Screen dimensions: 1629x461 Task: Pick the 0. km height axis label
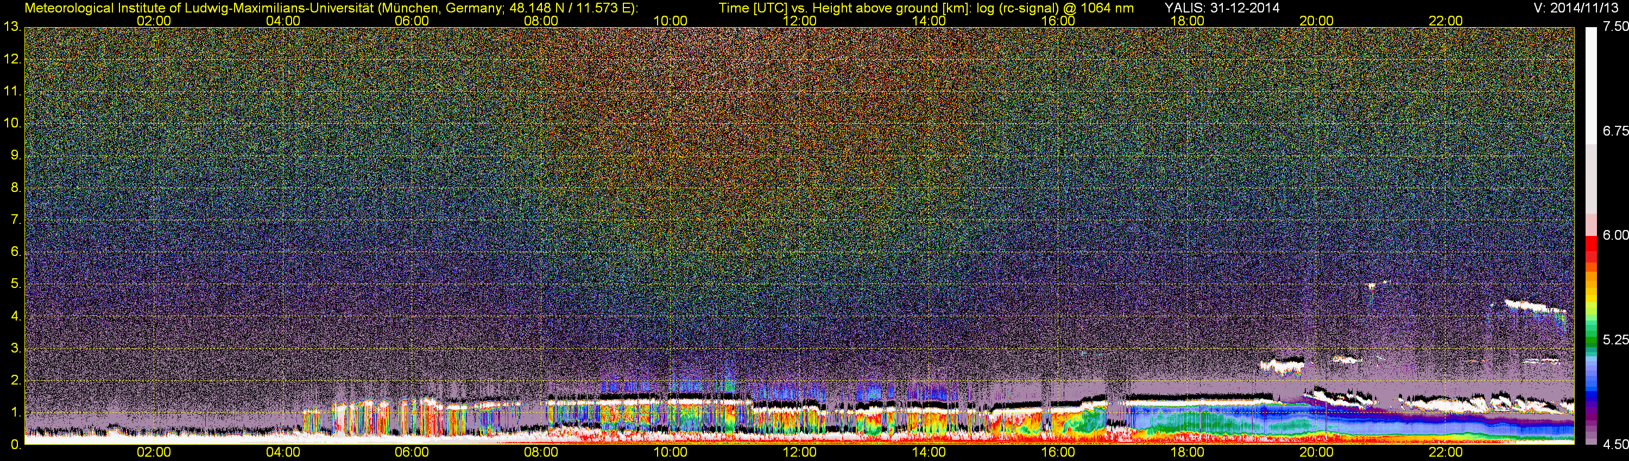click(x=16, y=445)
